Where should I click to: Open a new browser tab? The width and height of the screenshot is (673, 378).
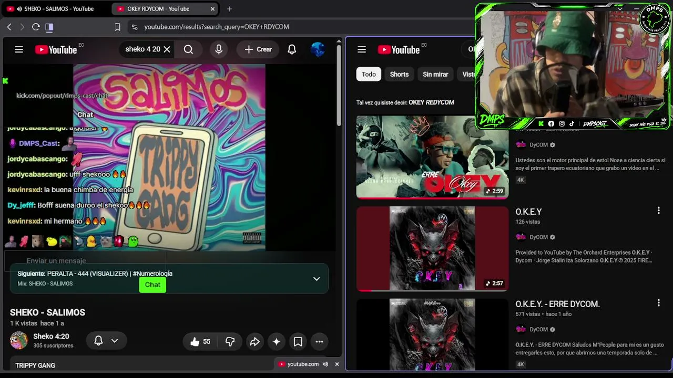coord(229,9)
